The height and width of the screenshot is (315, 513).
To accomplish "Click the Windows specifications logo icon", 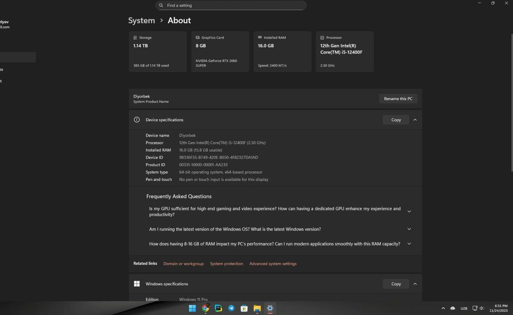I will (x=137, y=284).
